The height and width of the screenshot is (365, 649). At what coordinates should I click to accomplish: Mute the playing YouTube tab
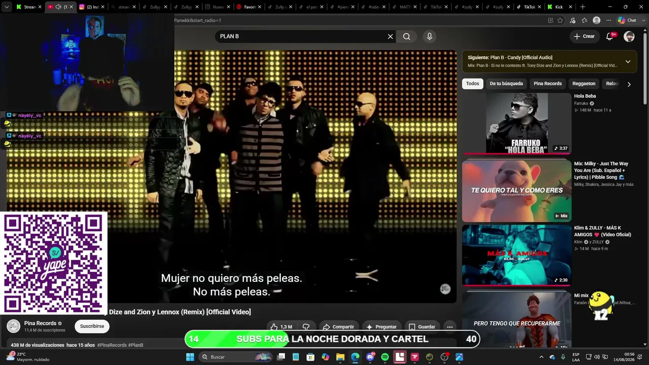[x=58, y=7]
